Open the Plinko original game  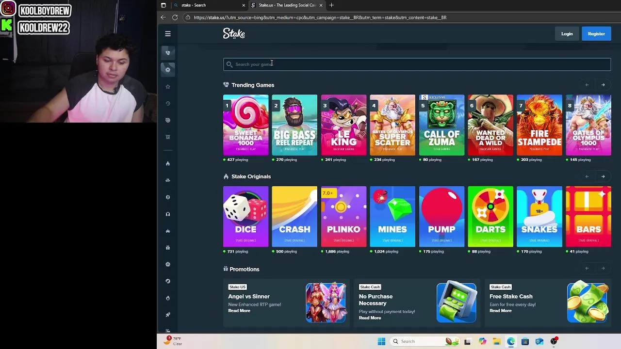point(343,217)
